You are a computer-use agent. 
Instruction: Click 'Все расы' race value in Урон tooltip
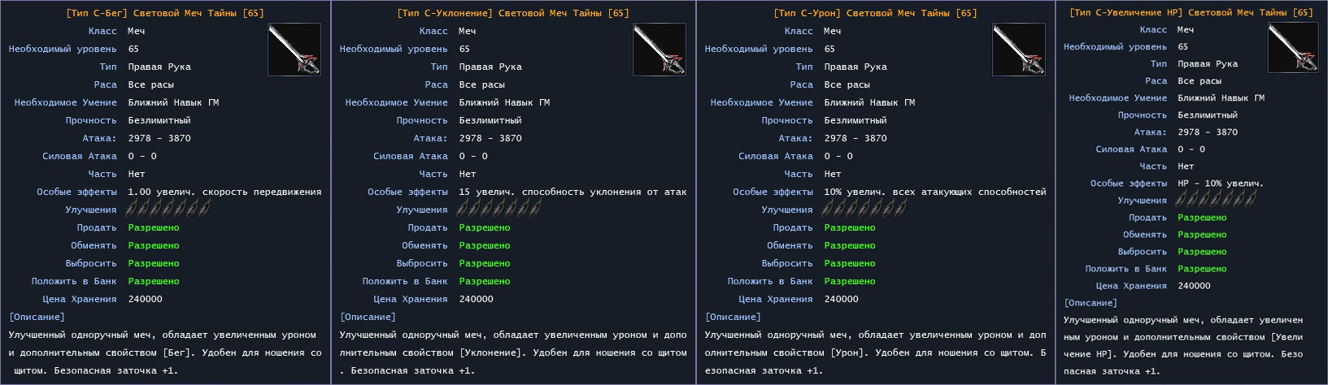[847, 84]
